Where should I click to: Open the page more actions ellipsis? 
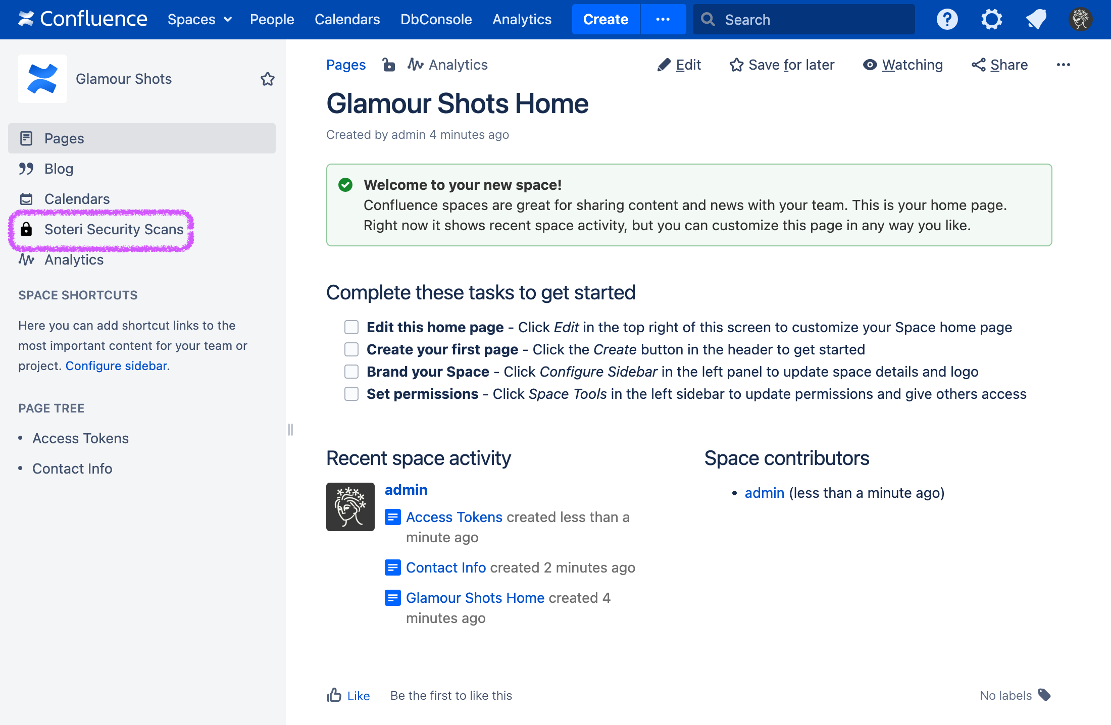point(1063,65)
